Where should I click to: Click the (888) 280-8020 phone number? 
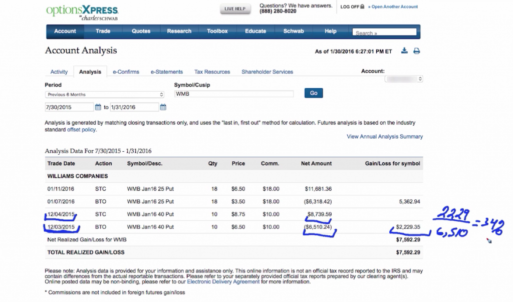click(278, 11)
